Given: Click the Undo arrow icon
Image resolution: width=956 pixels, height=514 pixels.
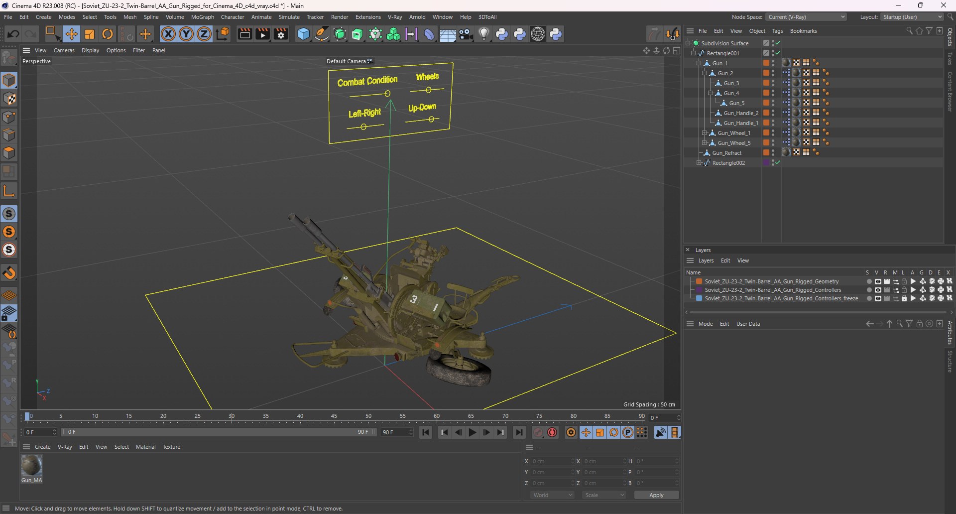Looking at the screenshot, I should pyautogui.click(x=13, y=34).
